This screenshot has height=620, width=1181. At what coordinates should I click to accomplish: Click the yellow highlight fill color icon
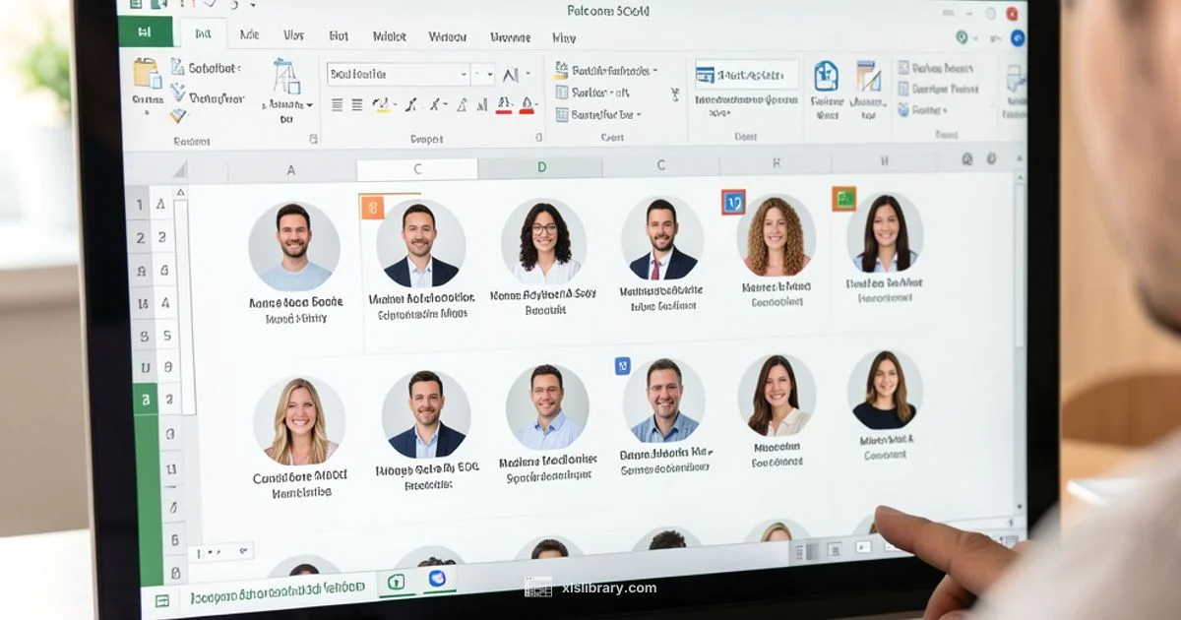click(381, 104)
